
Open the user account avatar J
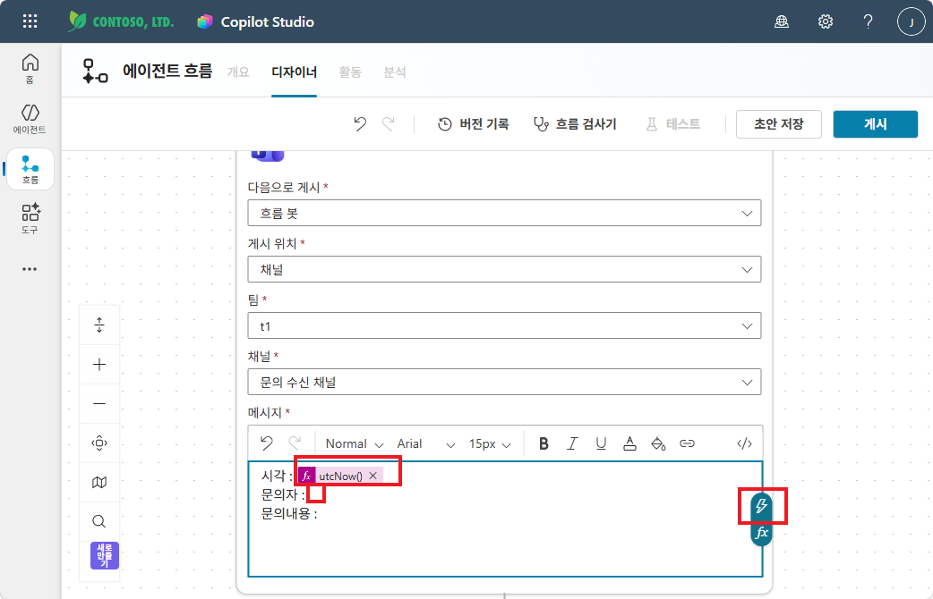point(911,22)
